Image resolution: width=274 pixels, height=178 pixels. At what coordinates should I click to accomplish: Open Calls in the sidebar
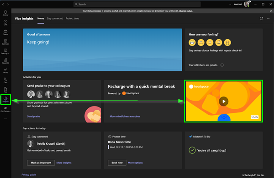click(5, 80)
